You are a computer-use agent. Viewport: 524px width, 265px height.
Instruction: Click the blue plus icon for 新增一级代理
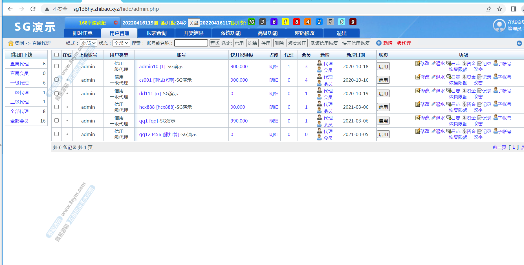pyautogui.click(x=379, y=43)
